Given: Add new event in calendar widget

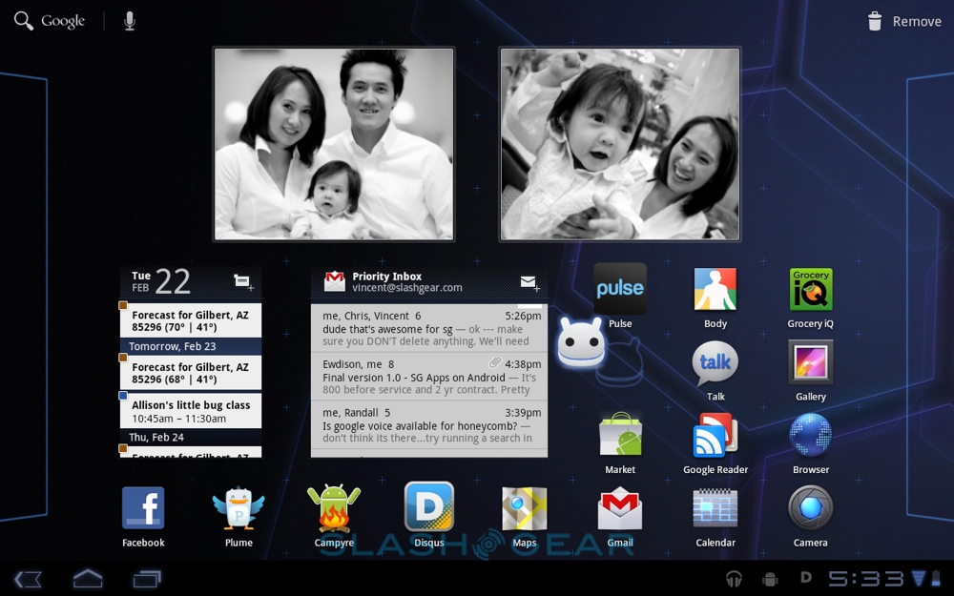Looking at the screenshot, I should point(242,281).
